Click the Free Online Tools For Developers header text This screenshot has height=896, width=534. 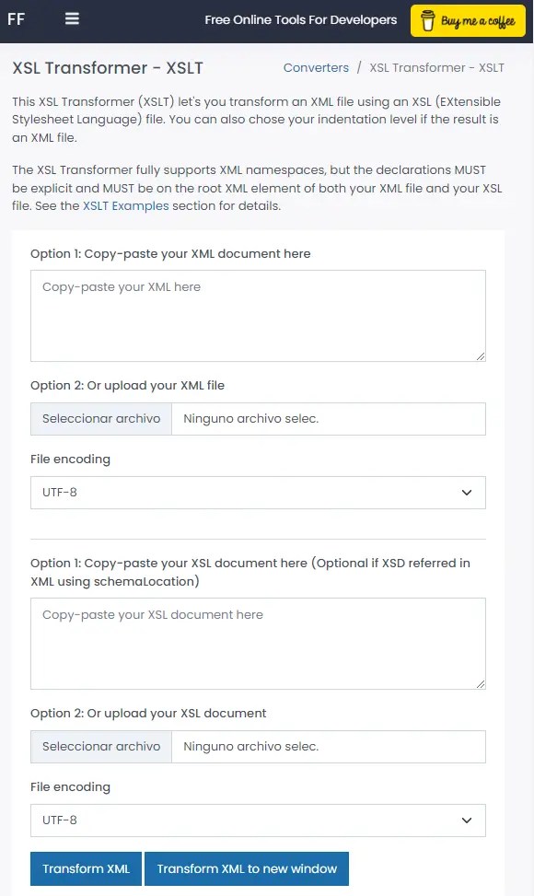tap(301, 19)
